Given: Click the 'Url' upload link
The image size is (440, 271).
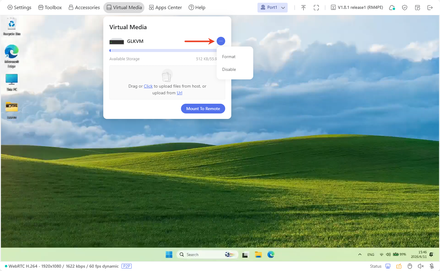Looking at the screenshot, I should (179, 93).
